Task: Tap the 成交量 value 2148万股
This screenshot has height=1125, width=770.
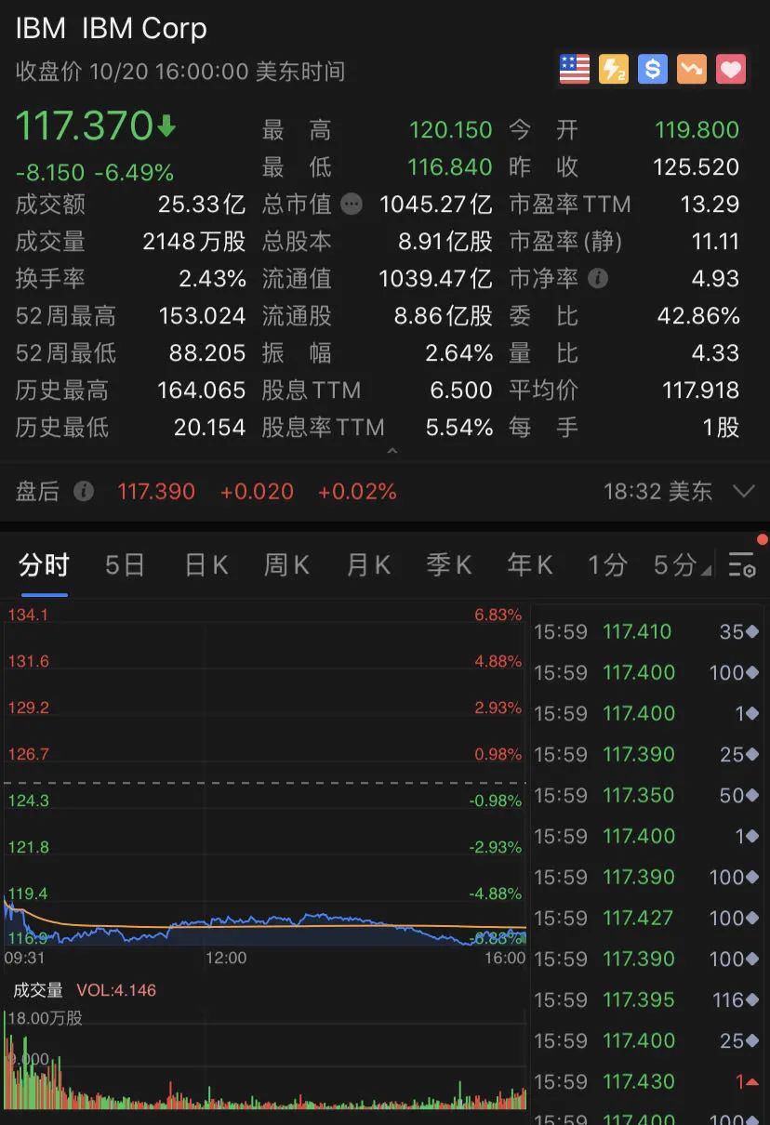Action: coord(194,241)
